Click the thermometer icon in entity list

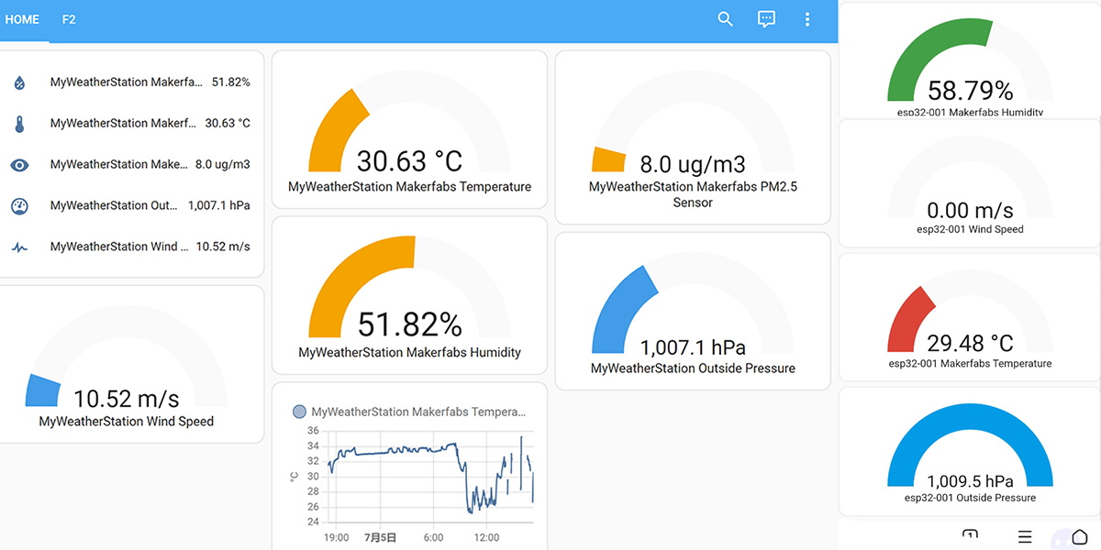point(19,124)
